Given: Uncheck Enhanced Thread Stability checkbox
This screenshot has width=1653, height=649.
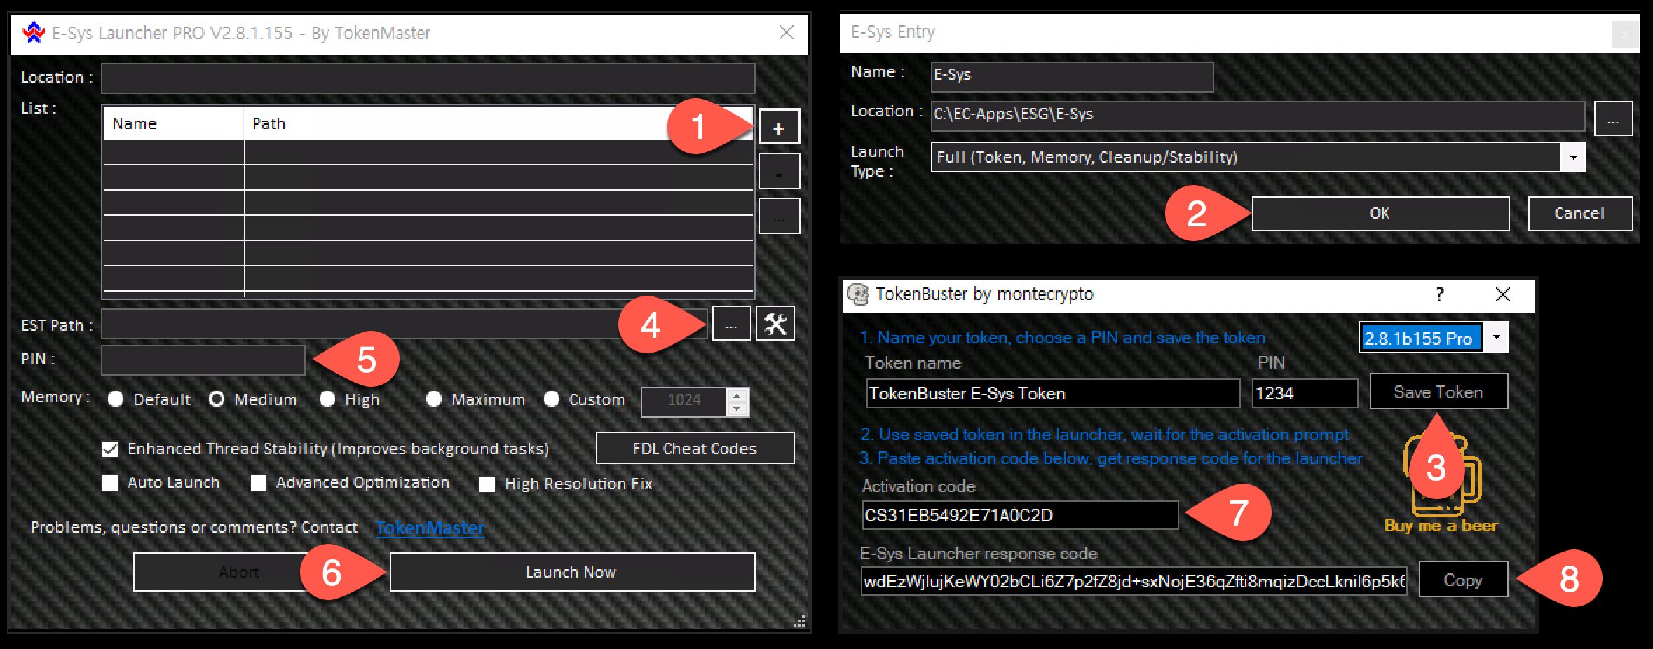Looking at the screenshot, I should pyautogui.click(x=110, y=449).
